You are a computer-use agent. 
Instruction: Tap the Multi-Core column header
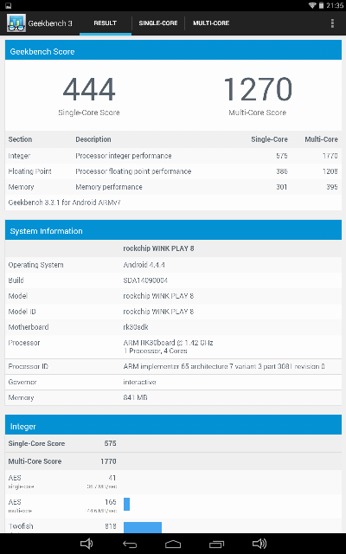pos(321,139)
